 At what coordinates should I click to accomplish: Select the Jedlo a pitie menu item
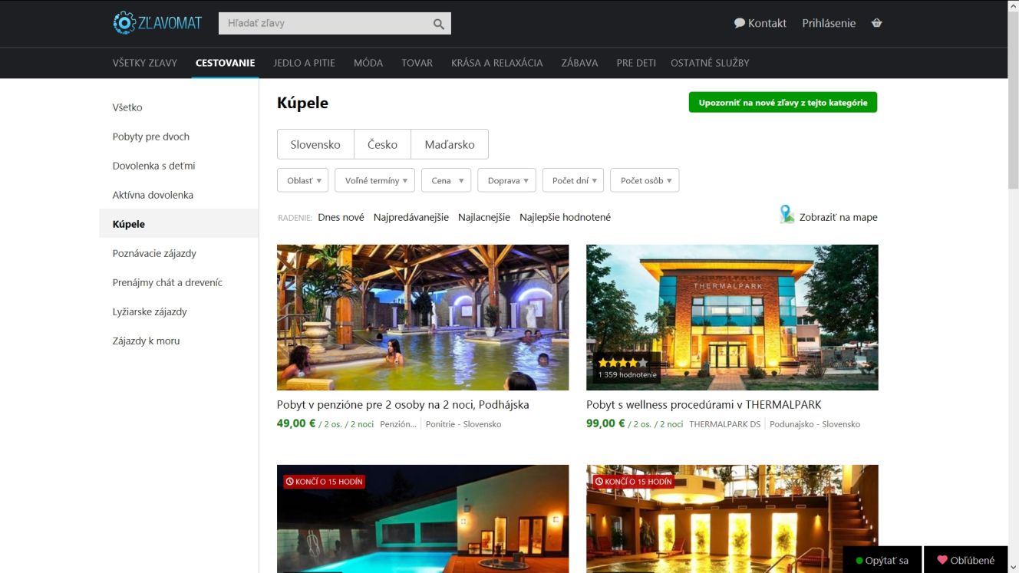click(x=304, y=63)
